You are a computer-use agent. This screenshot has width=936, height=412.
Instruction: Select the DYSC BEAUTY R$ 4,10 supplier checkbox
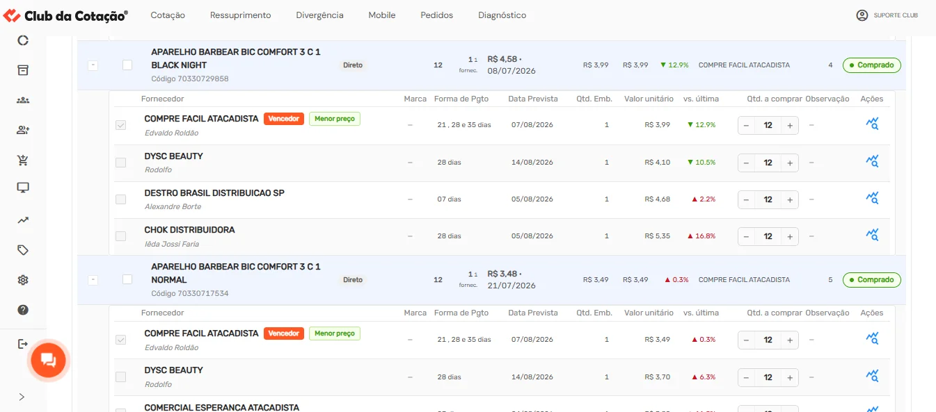point(121,163)
